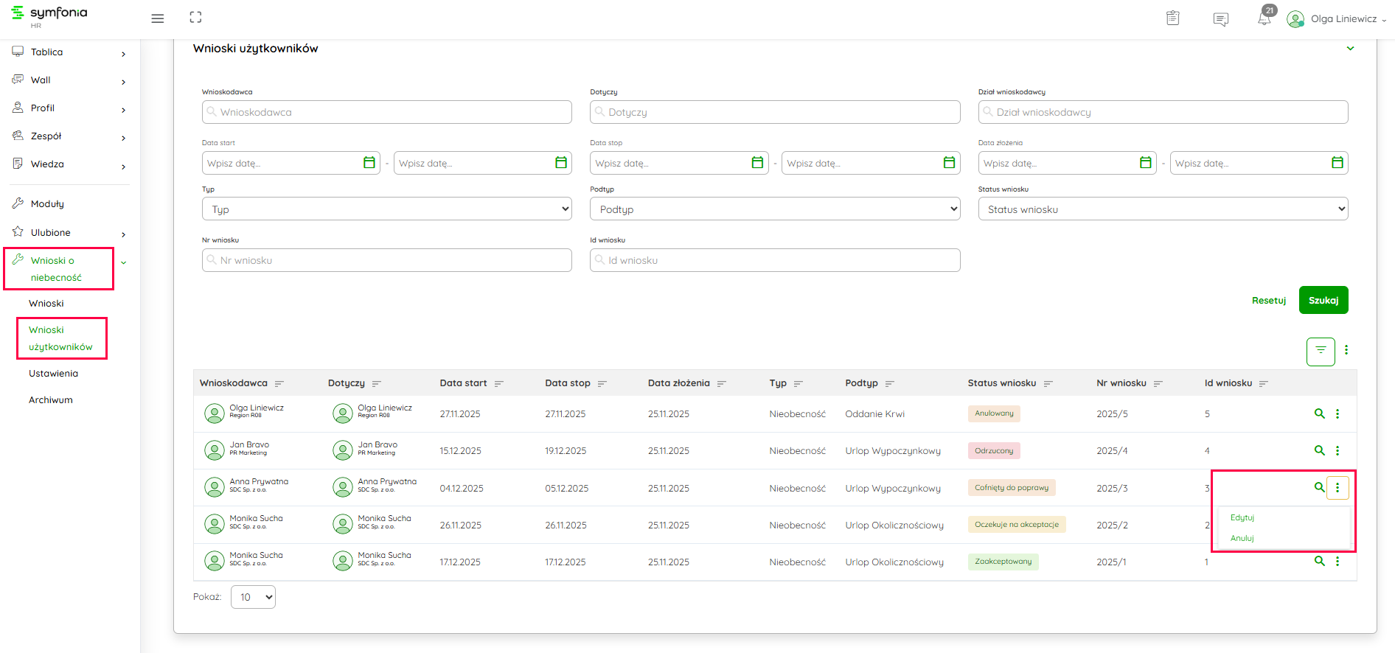Open calendar picker for first Data start field
1395x653 pixels.
coord(369,163)
